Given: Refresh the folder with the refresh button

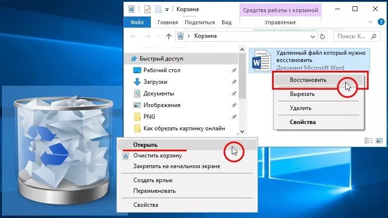Looking at the screenshot, I should click(323, 37).
